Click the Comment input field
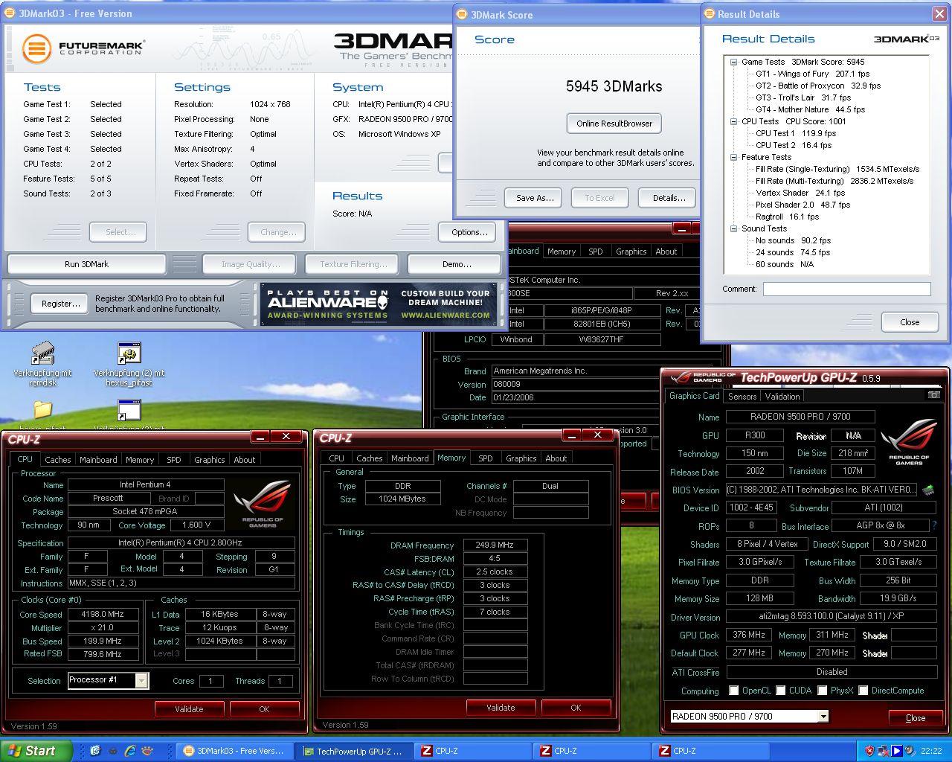This screenshot has height=762, width=952. pyautogui.click(x=846, y=289)
